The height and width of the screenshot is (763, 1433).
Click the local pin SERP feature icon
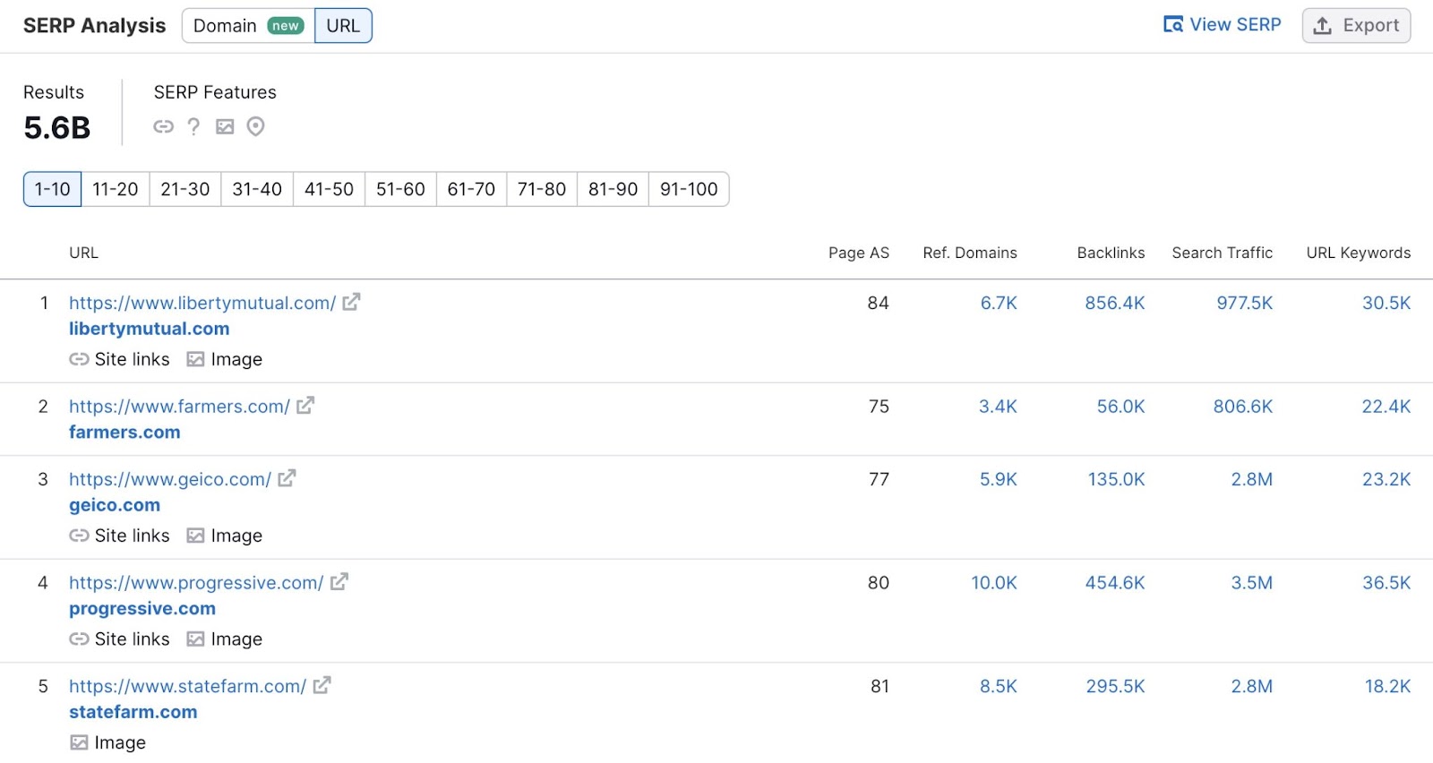(255, 126)
